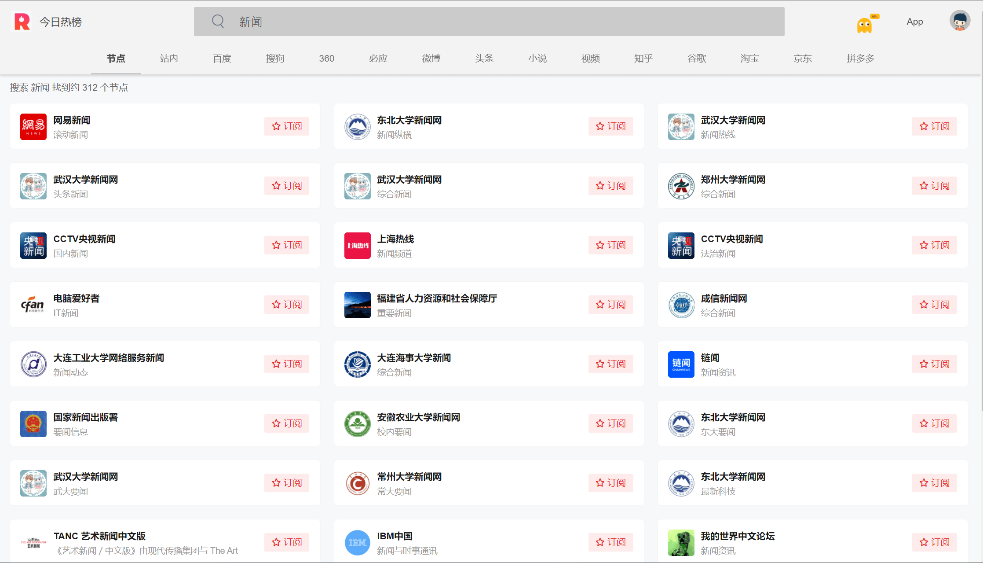
Task: Click 订阅 for 电脑爱好者 IT新闻
Action: (287, 305)
